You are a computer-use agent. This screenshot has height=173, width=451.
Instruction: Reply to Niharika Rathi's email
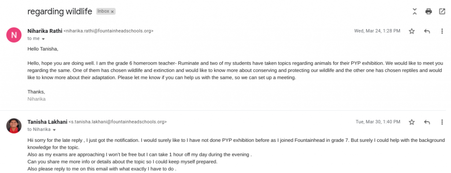(427, 31)
